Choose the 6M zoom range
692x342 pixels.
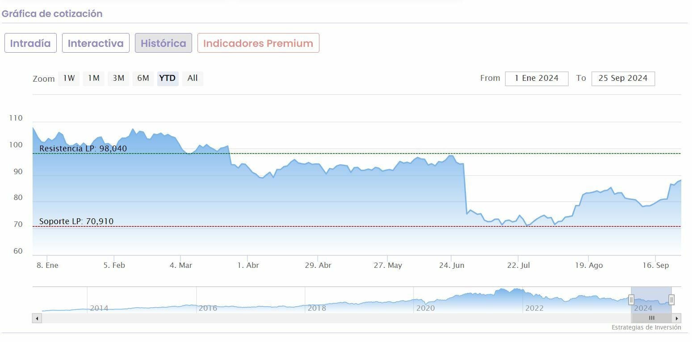143,79
